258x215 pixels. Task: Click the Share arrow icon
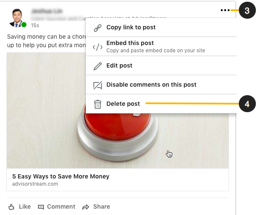point(86,207)
